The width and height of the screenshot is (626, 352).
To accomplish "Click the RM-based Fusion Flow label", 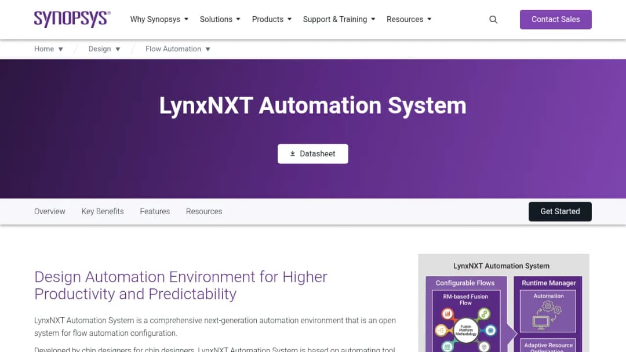I will pos(465,300).
